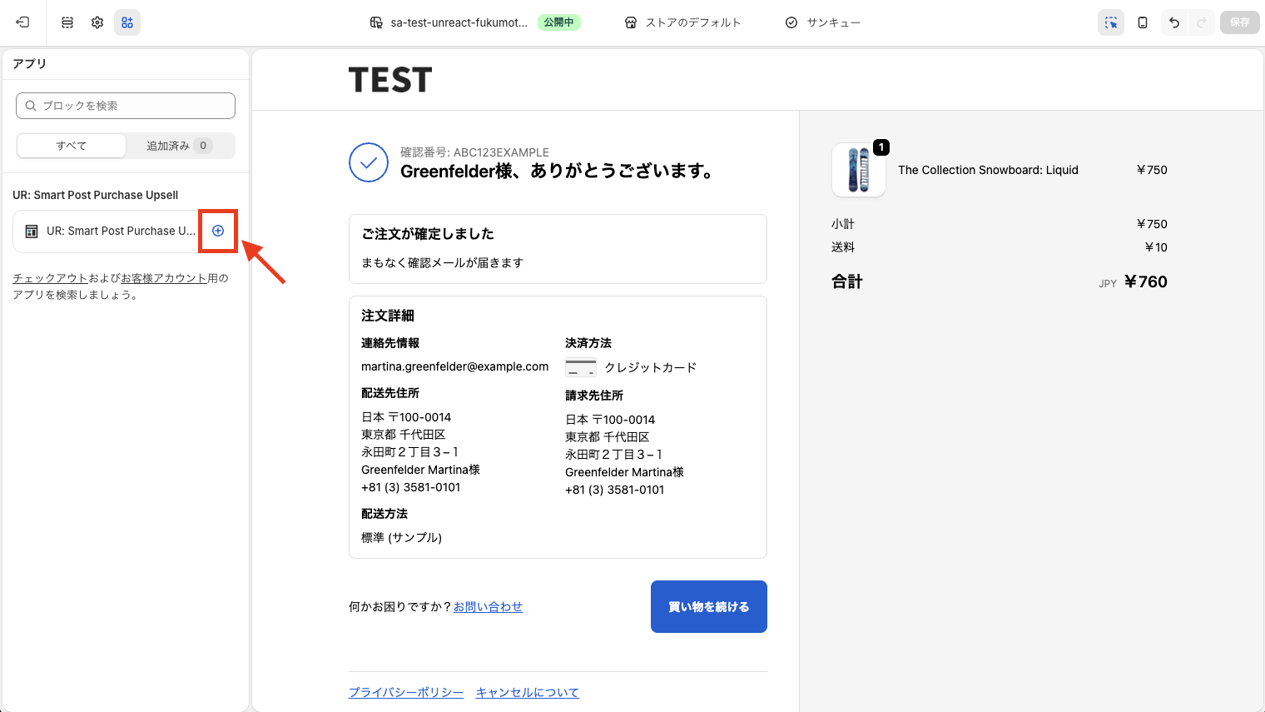This screenshot has width=1265, height=712.
Task: Click the 合計 total ¥760 amount
Action: pos(1145,281)
